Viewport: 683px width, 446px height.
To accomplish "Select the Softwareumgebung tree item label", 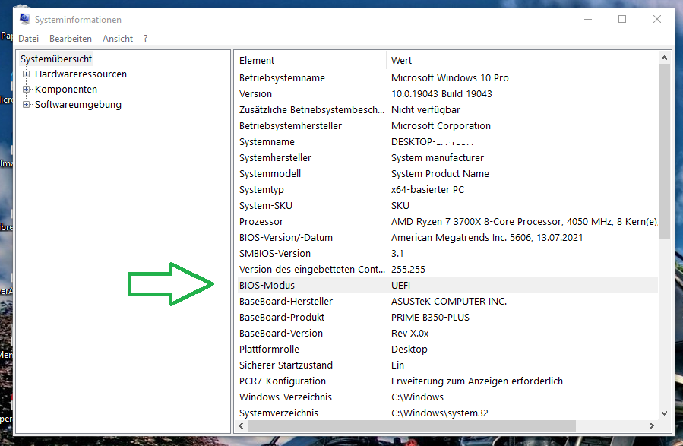I will (x=78, y=105).
